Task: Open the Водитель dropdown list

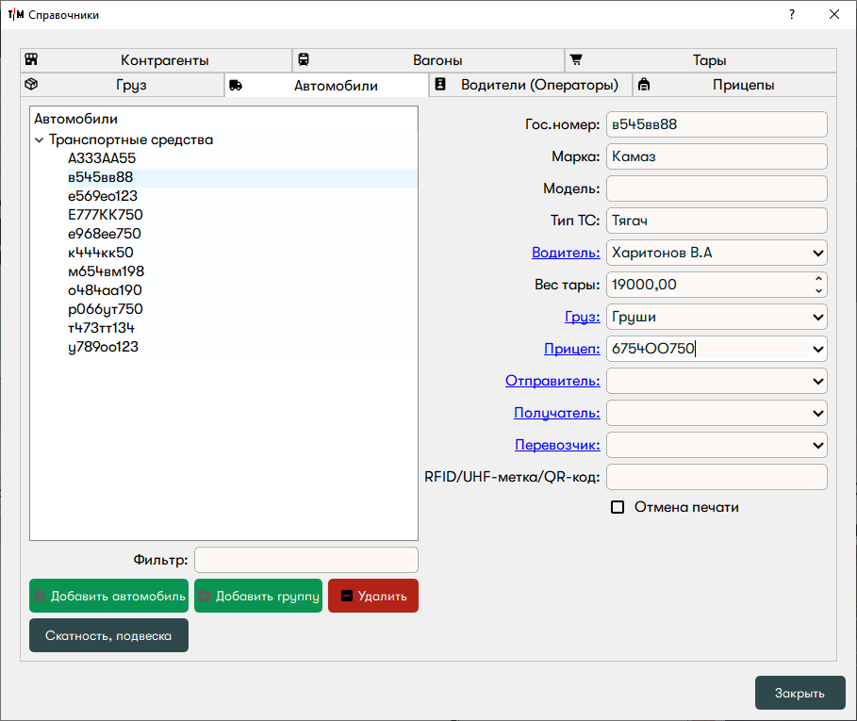Action: (816, 253)
